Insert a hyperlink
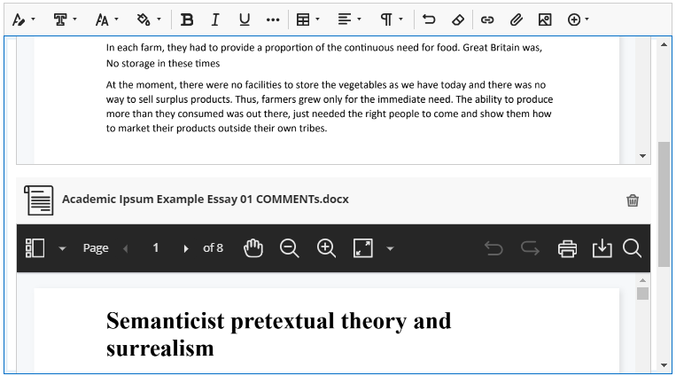This screenshot has width=676, height=376. [487, 19]
